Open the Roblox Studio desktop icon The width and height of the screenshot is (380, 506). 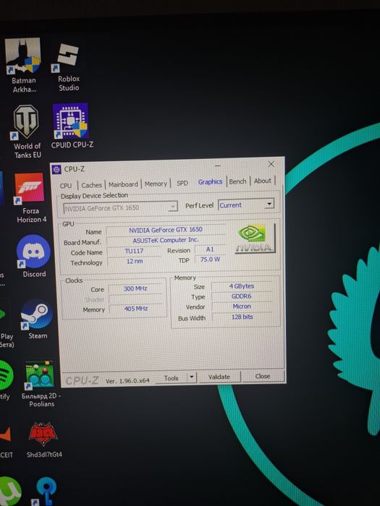tap(68, 67)
